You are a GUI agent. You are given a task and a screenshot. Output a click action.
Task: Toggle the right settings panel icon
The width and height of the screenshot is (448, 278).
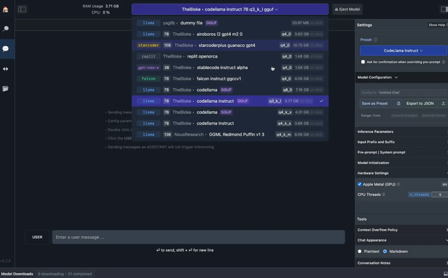tap(444, 9)
